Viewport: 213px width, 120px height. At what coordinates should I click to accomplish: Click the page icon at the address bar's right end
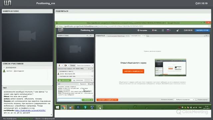(209, 26)
